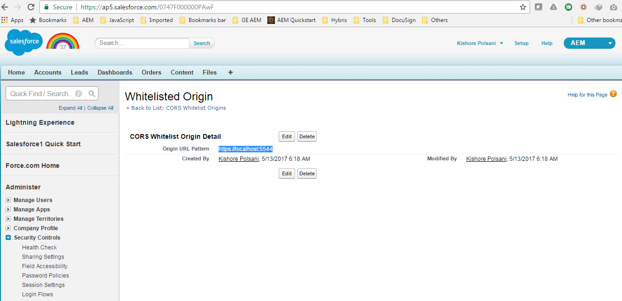Open the Apps grid shortcut
Viewport: 622px width, 301px height.
[13, 20]
